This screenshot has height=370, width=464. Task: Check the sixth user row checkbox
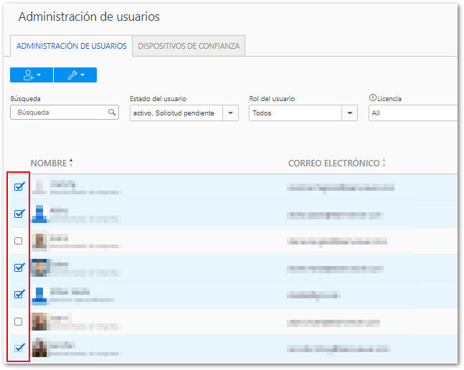coord(19,321)
